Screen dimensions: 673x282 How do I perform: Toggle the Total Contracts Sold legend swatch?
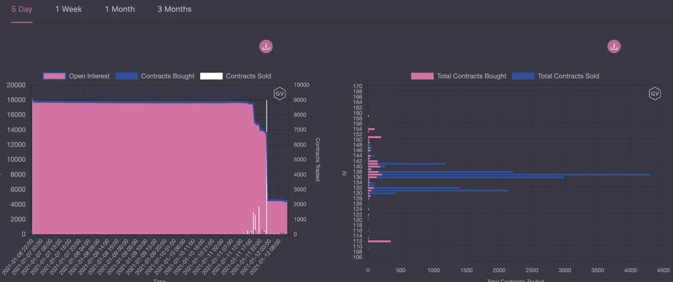[523, 76]
